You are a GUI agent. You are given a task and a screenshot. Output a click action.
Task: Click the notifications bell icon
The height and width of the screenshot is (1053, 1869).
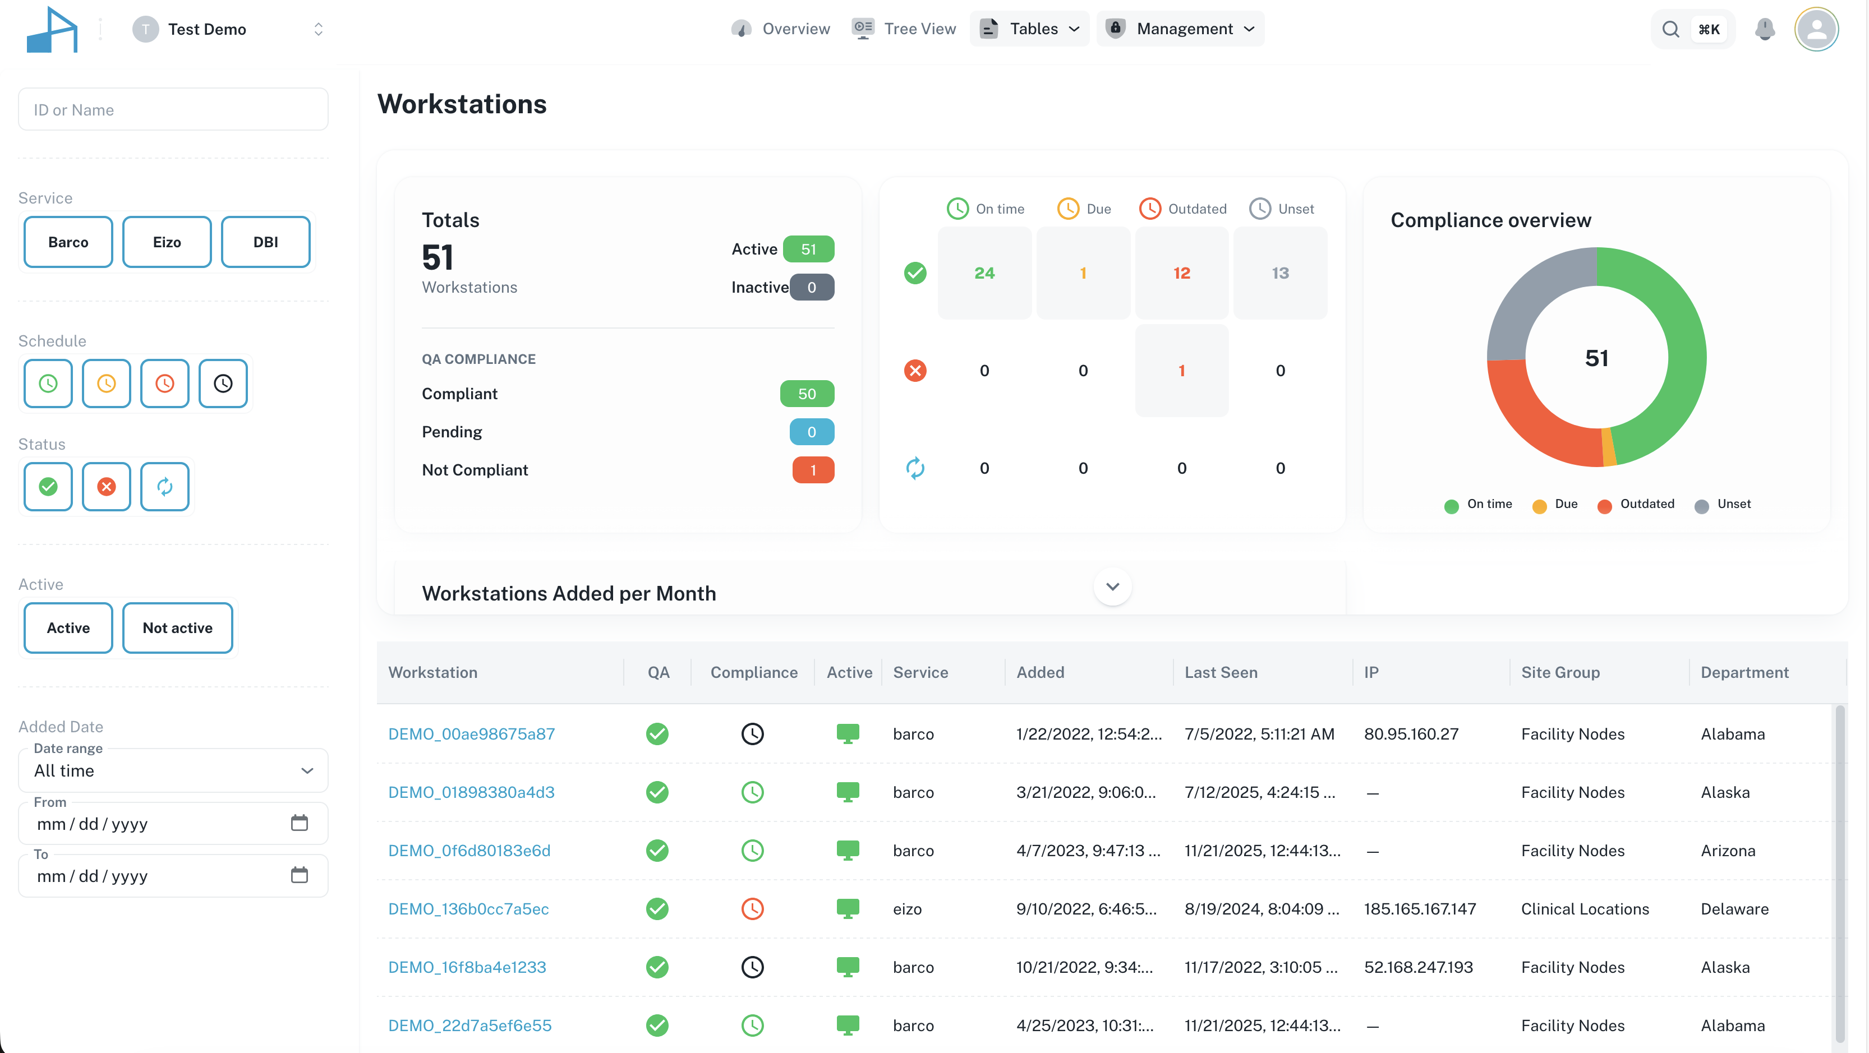pyautogui.click(x=1765, y=29)
